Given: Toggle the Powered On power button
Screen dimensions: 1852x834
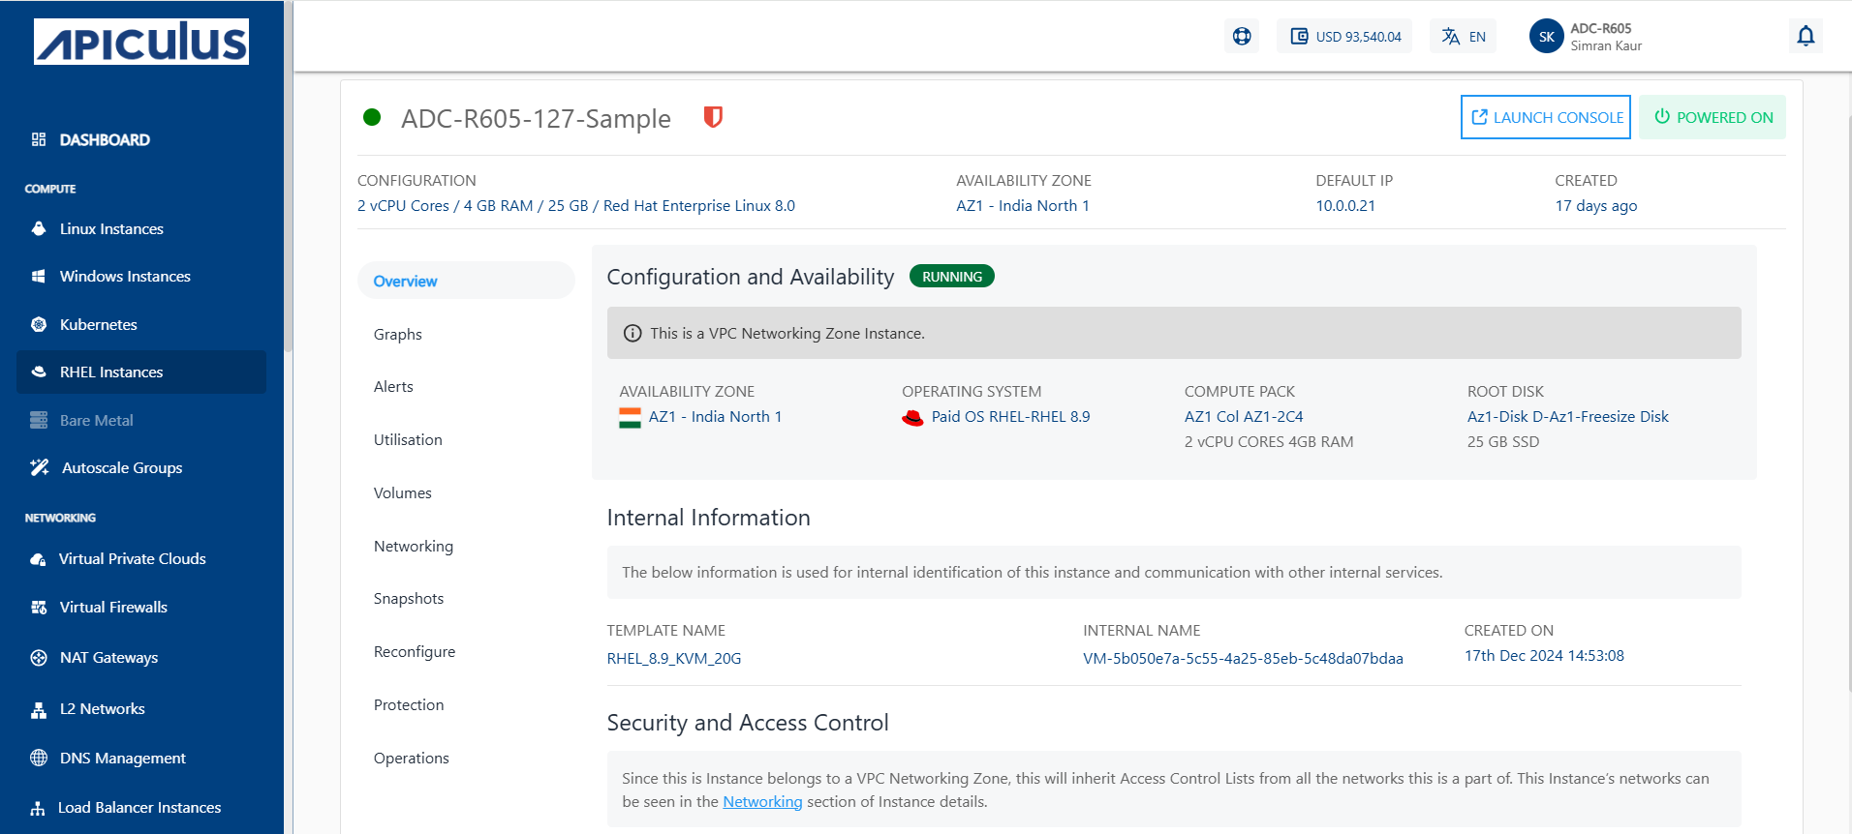Looking at the screenshot, I should (1713, 117).
